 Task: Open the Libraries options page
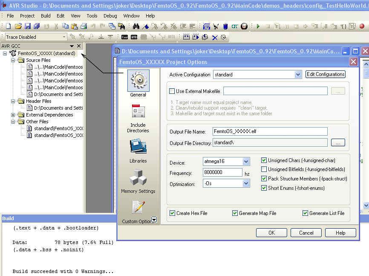pos(138,151)
